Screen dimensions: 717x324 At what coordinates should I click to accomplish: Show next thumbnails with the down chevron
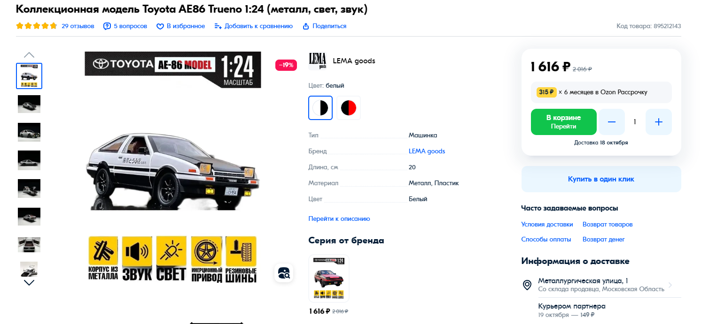(x=29, y=283)
